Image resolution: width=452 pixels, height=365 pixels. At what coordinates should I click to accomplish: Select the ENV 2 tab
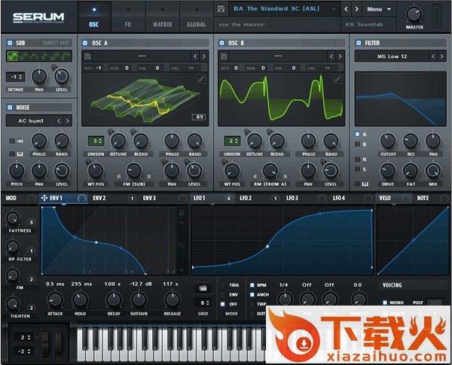point(115,198)
